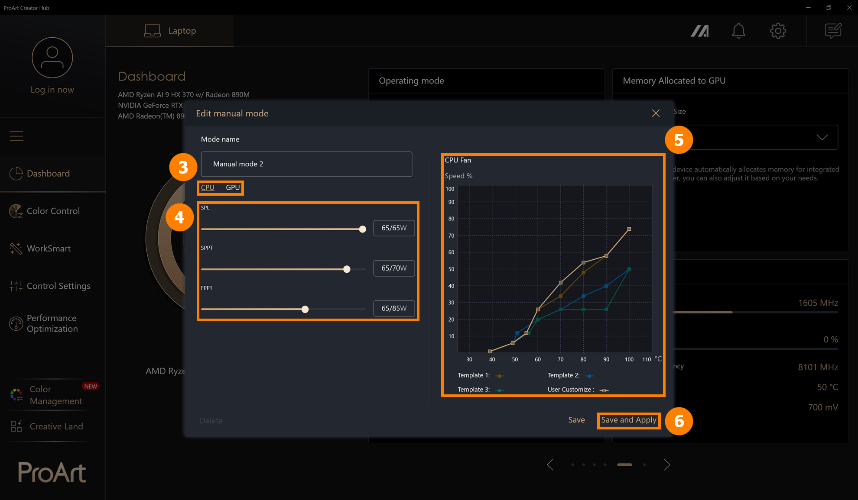Switch to the CPU tab
This screenshot has height=500, width=858.
(x=208, y=187)
